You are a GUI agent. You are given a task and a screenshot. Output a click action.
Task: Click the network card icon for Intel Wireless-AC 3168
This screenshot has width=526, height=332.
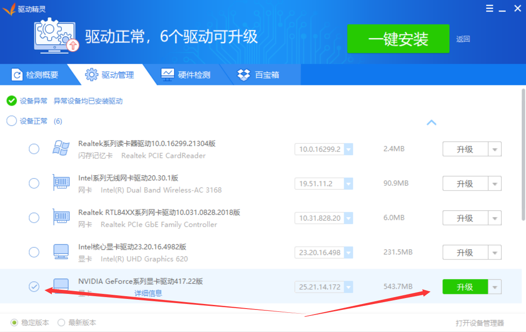click(62, 183)
